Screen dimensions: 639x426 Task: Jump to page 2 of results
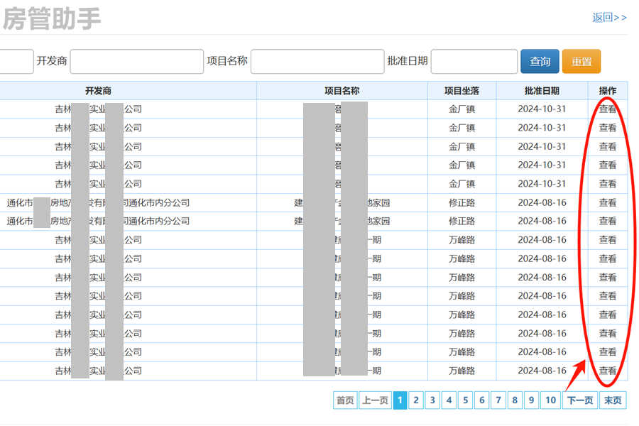pyautogui.click(x=416, y=400)
